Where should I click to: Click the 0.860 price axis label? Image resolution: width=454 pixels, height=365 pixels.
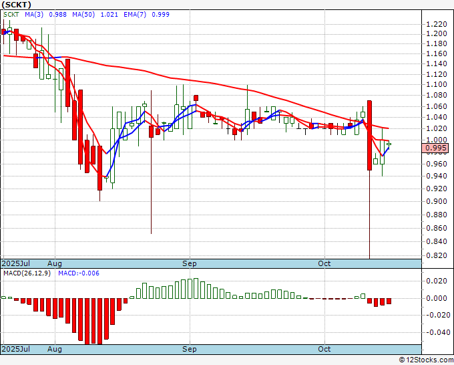pos(437,228)
